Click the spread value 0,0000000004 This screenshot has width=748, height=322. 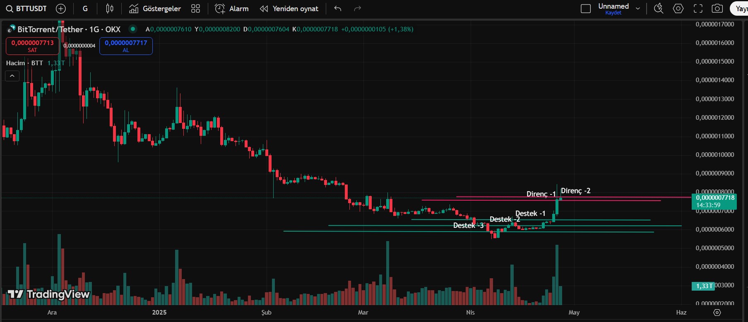pos(79,46)
